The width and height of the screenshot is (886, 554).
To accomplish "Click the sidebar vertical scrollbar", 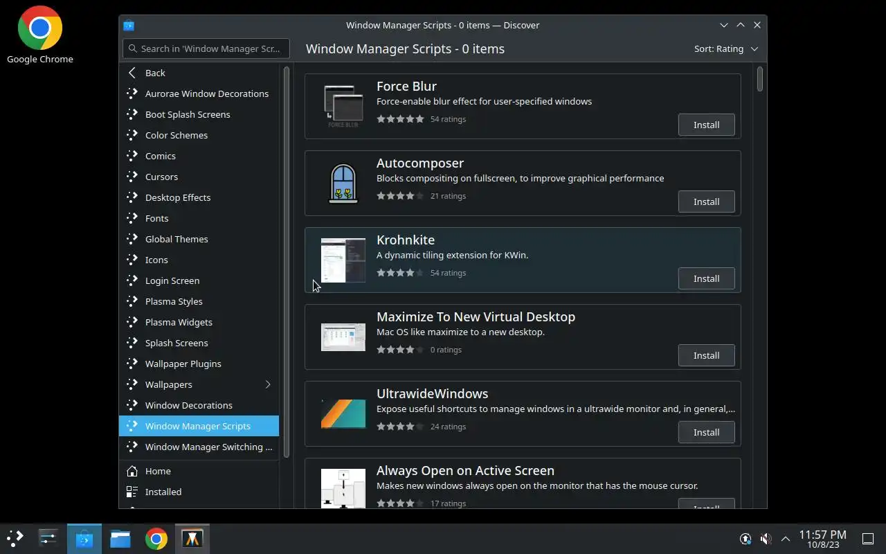I will tap(287, 262).
